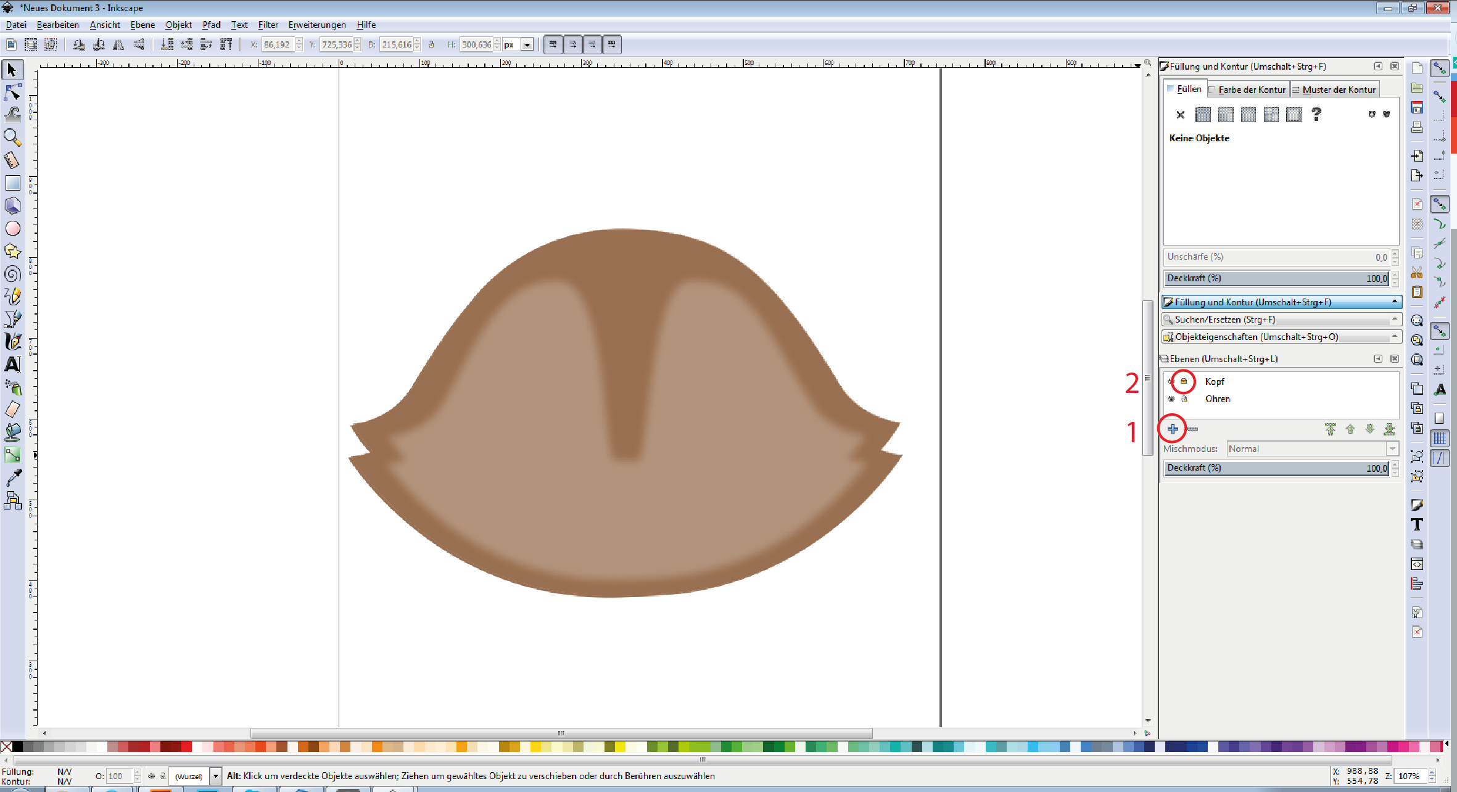Increase layer Deckkraft stepper
Image resolution: width=1457 pixels, height=792 pixels.
[1395, 464]
